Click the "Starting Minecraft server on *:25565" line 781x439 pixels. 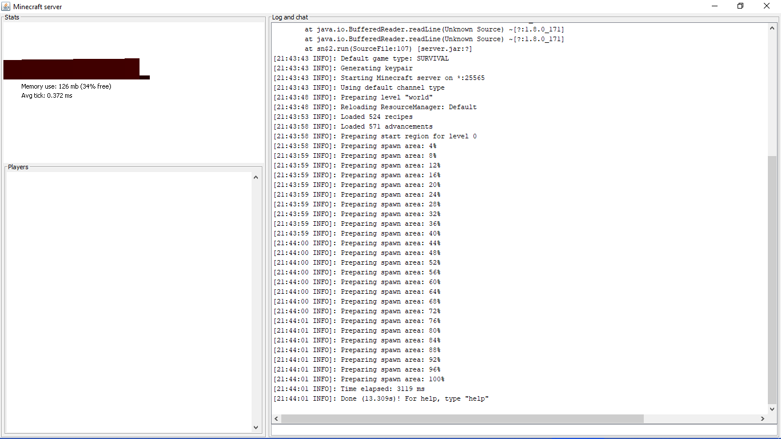379,78
